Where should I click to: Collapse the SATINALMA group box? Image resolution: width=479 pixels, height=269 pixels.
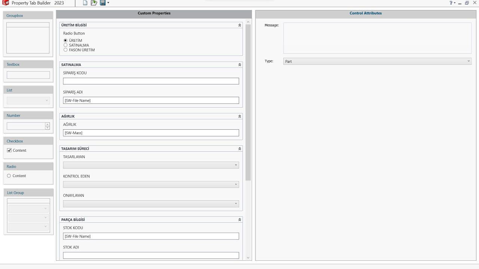point(239,65)
